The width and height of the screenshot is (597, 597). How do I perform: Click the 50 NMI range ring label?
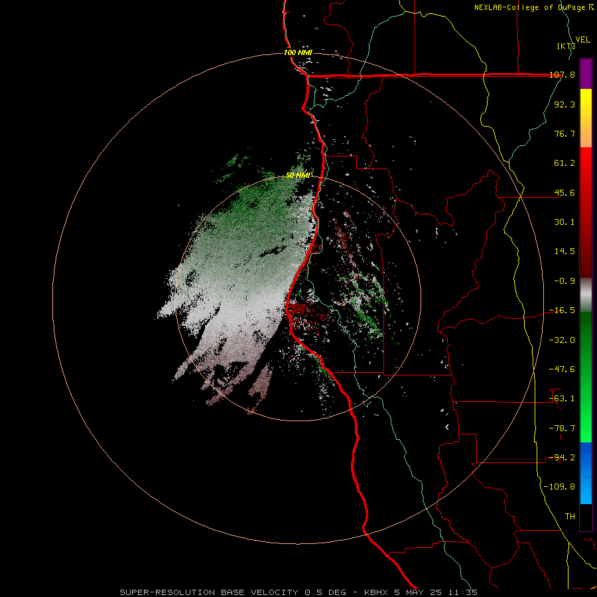point(298,175)
